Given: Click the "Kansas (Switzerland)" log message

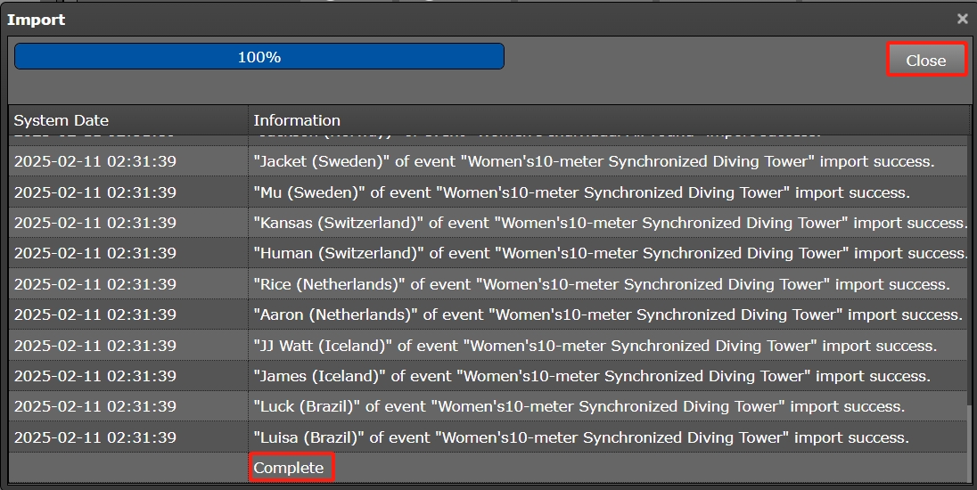Looking at the screenshot, I should [611, 223].
